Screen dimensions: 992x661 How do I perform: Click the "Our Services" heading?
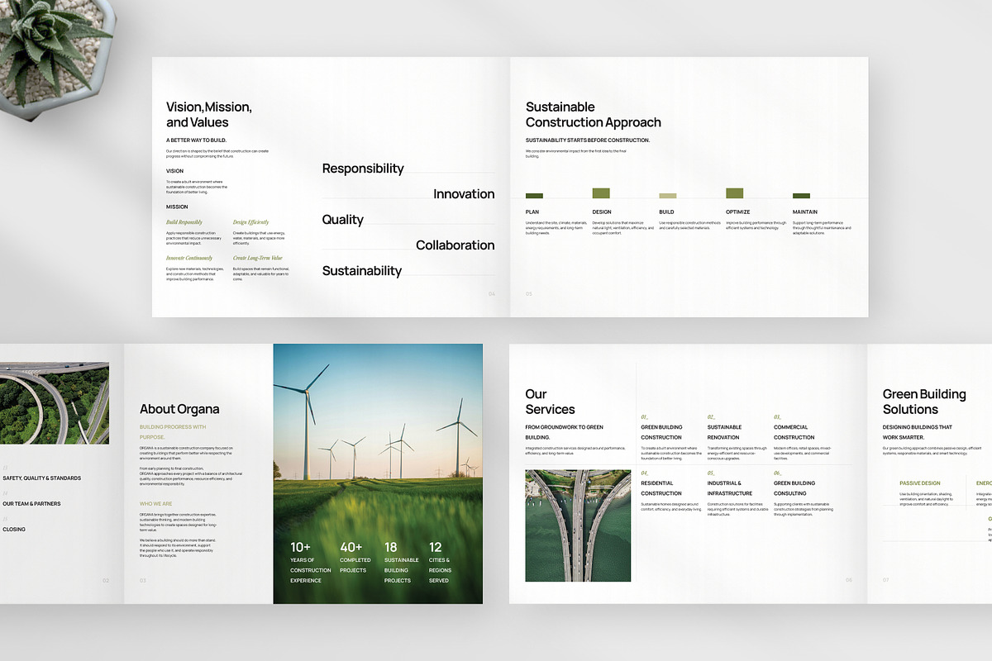click(550, 402)
